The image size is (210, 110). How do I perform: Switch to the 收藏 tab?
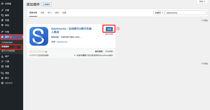(x=64, y=13)
